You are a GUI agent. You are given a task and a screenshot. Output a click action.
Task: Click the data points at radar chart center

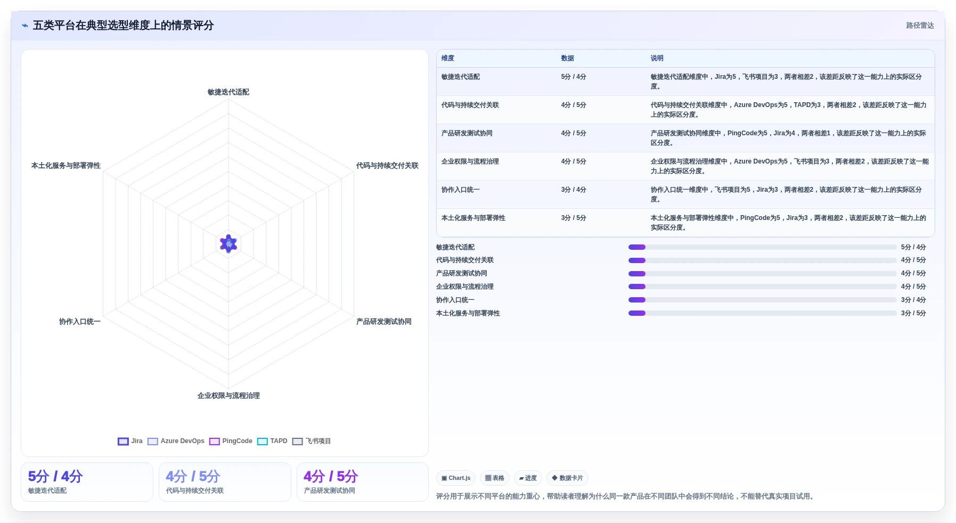click(228, 244)
